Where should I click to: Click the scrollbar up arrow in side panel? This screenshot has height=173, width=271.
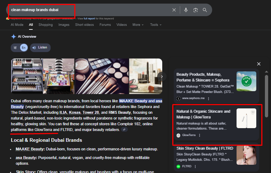(x=266, y=72)
